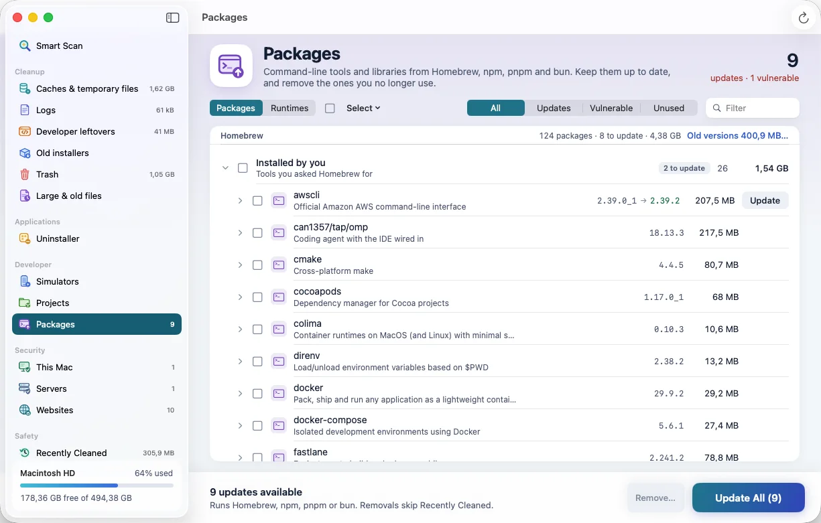Click the Packages sidebar icon
The height and width of the screenshot is (523, 821).
click(x=25, y=324)
